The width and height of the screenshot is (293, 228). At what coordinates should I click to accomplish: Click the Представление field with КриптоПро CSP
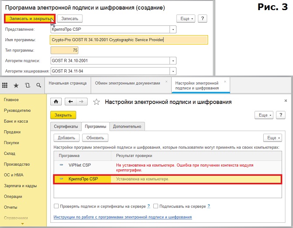click(x=110, y=29)
